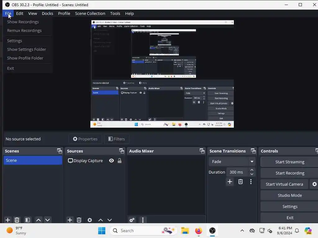318x238 pixels.
Task: Choose Remux Recordings in File menu
Action: point(28,31)
